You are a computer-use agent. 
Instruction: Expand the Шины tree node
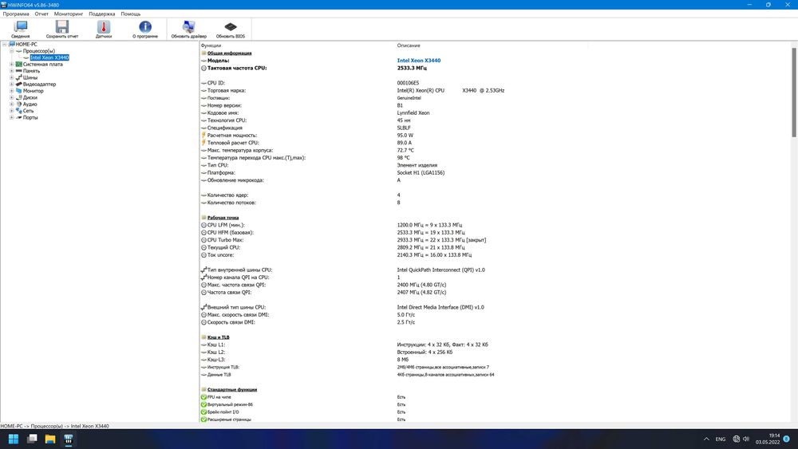tap(12, 77)
